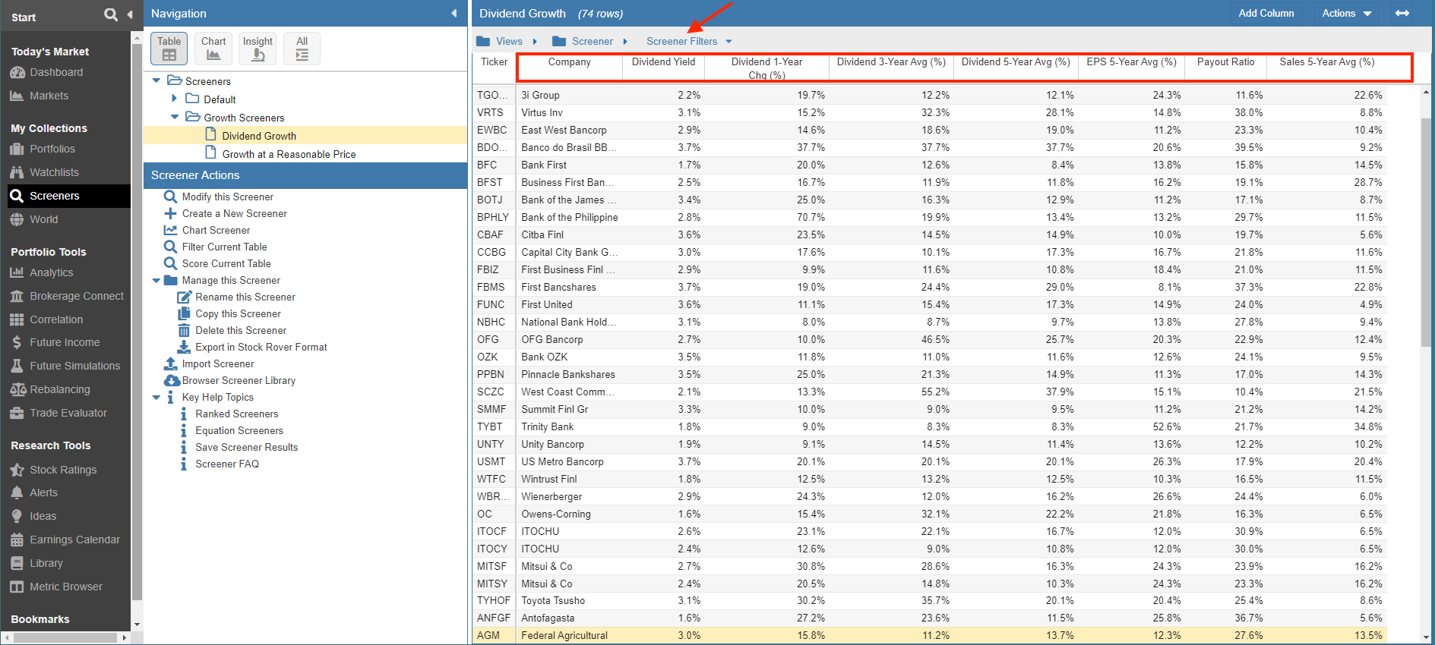Click the Import Screener action
1435x645 pixels.
pyautogui.click(x=217, y=363)
